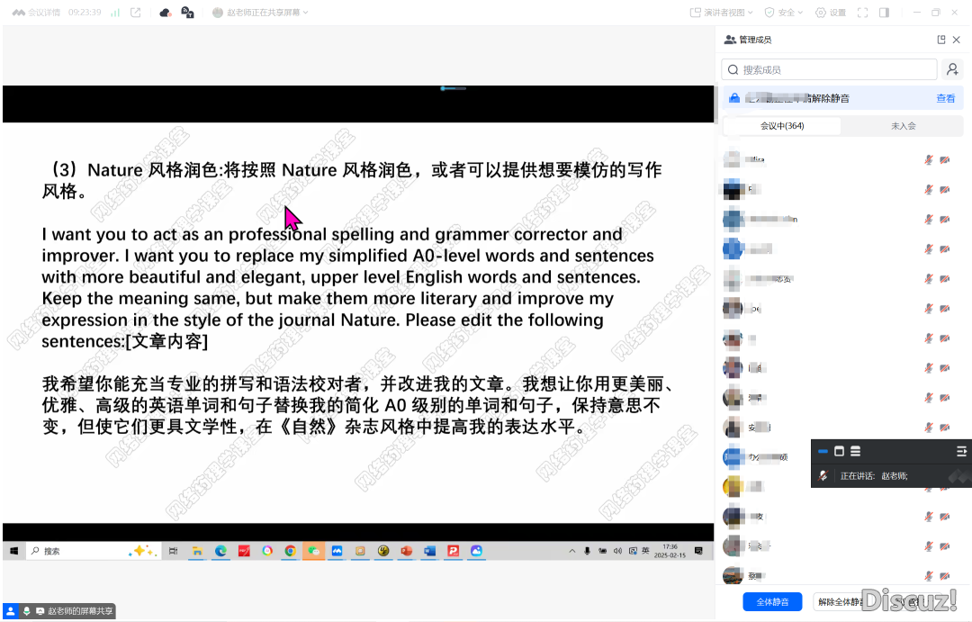Toggle the side panel layout icon
Viewport: 972px width, 622px height.
pos(885,13)
